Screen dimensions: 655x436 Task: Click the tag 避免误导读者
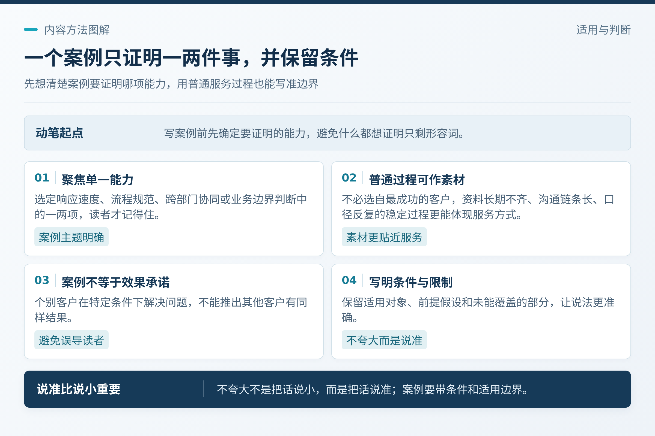(x=71, y=340)
